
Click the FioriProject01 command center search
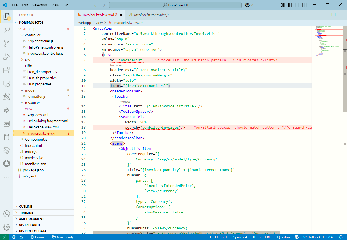[x=175, y=5]
